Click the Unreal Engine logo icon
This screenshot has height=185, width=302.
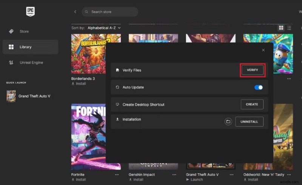pos(11,63)
